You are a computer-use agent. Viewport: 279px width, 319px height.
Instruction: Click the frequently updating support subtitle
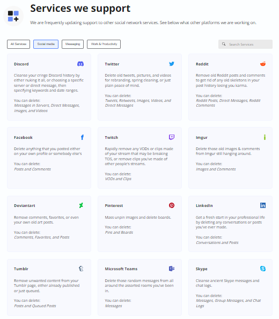(x=143, y=23)
